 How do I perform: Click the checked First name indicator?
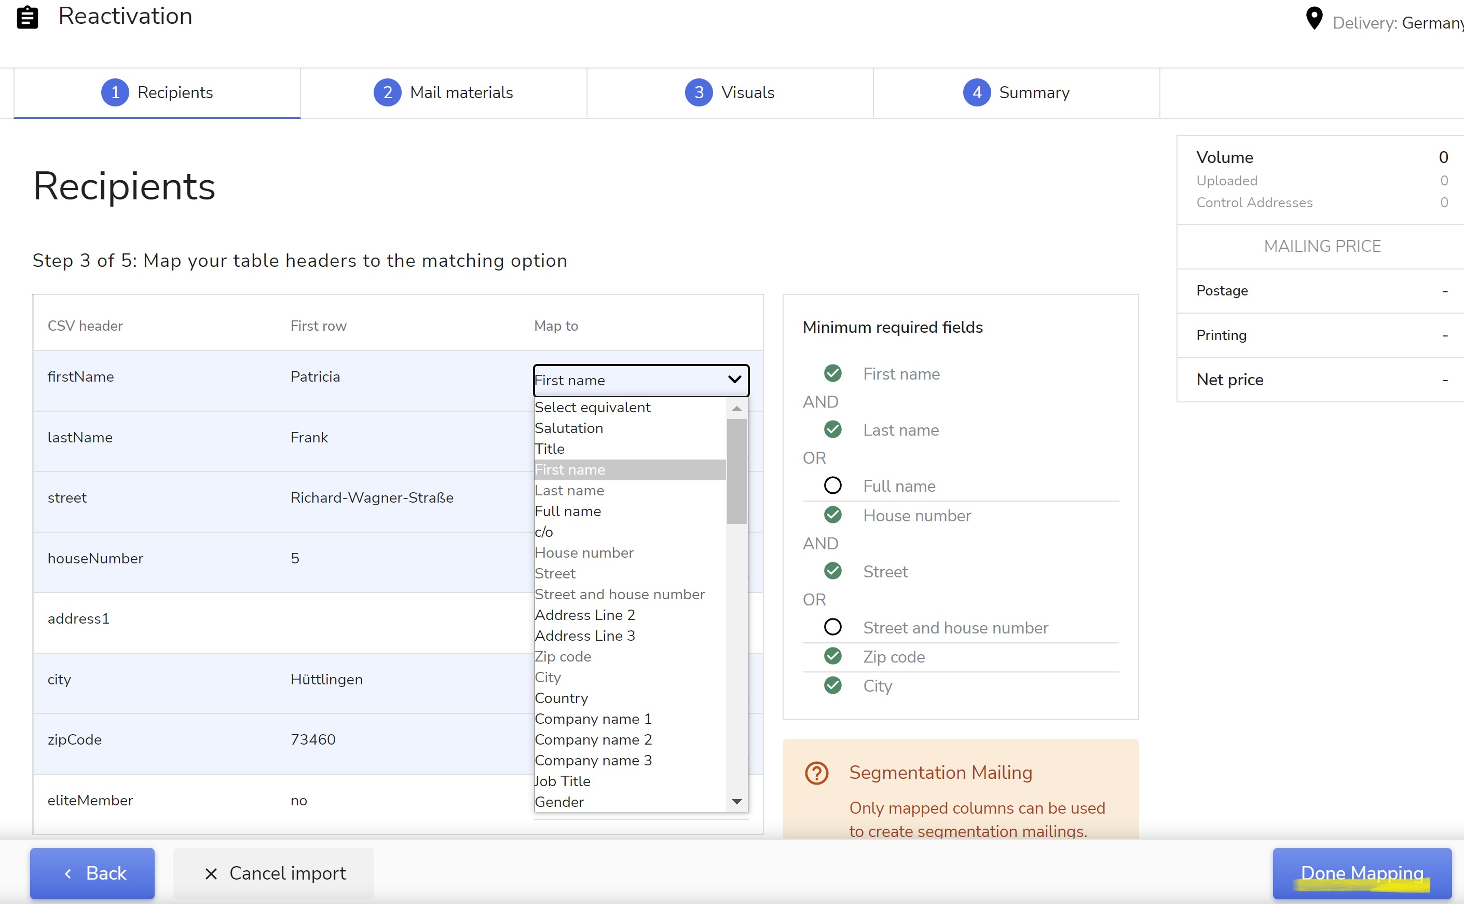pos(832,373)
